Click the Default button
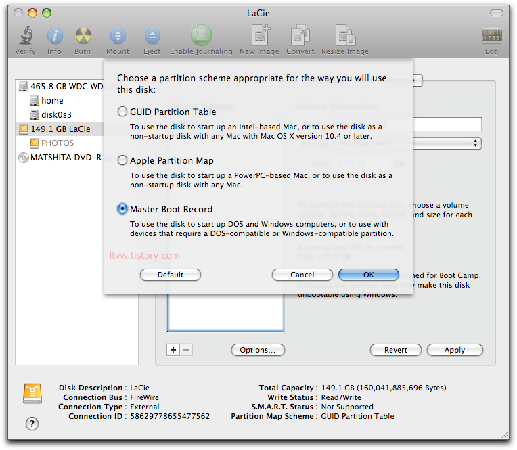 pos(171,275)
